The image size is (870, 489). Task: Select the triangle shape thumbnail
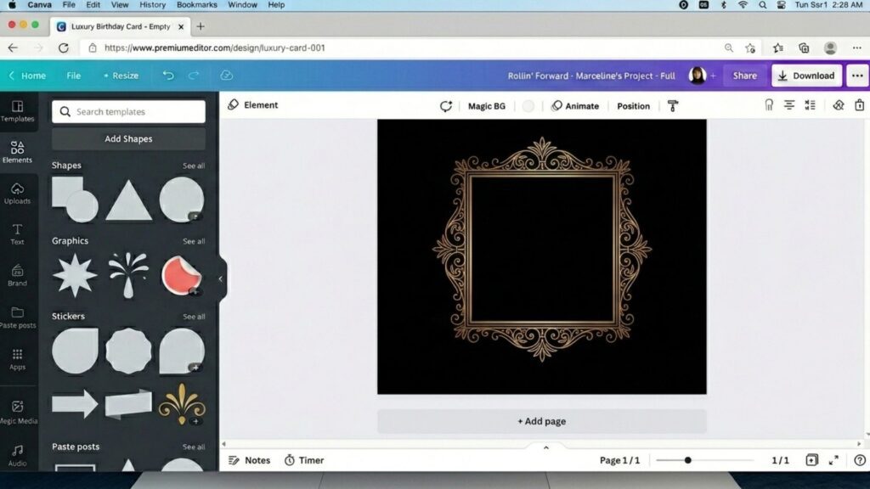[x=129, y=200]
